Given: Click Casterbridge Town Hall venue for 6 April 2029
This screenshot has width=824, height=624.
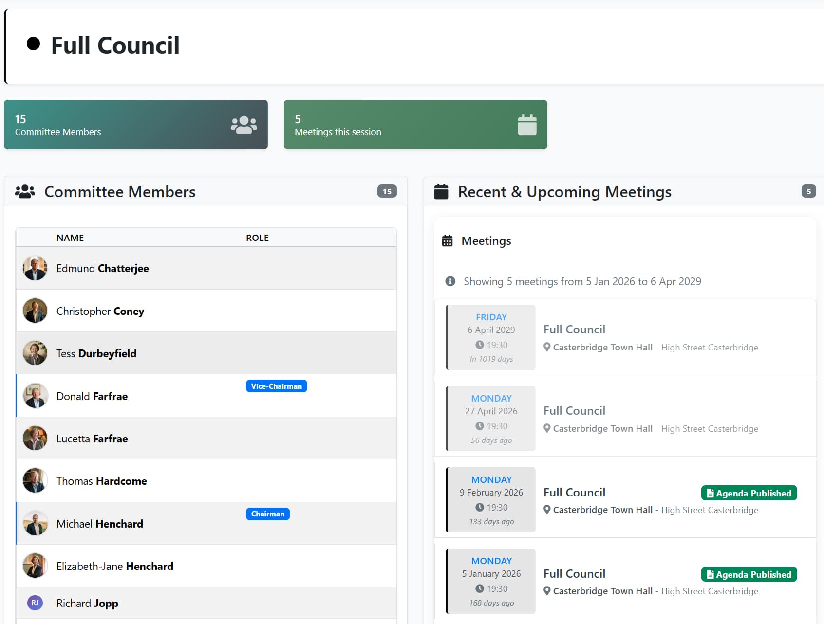Looking at the screenshot, I should point(603,347).
